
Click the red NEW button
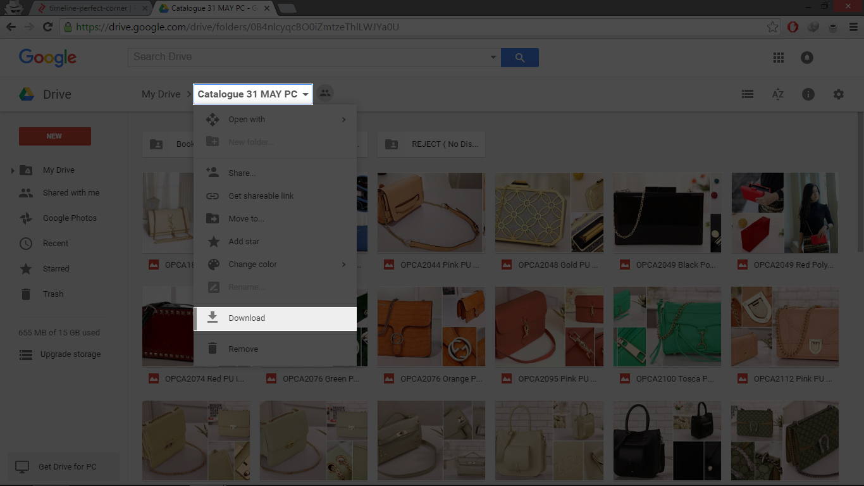coord(54,136)
